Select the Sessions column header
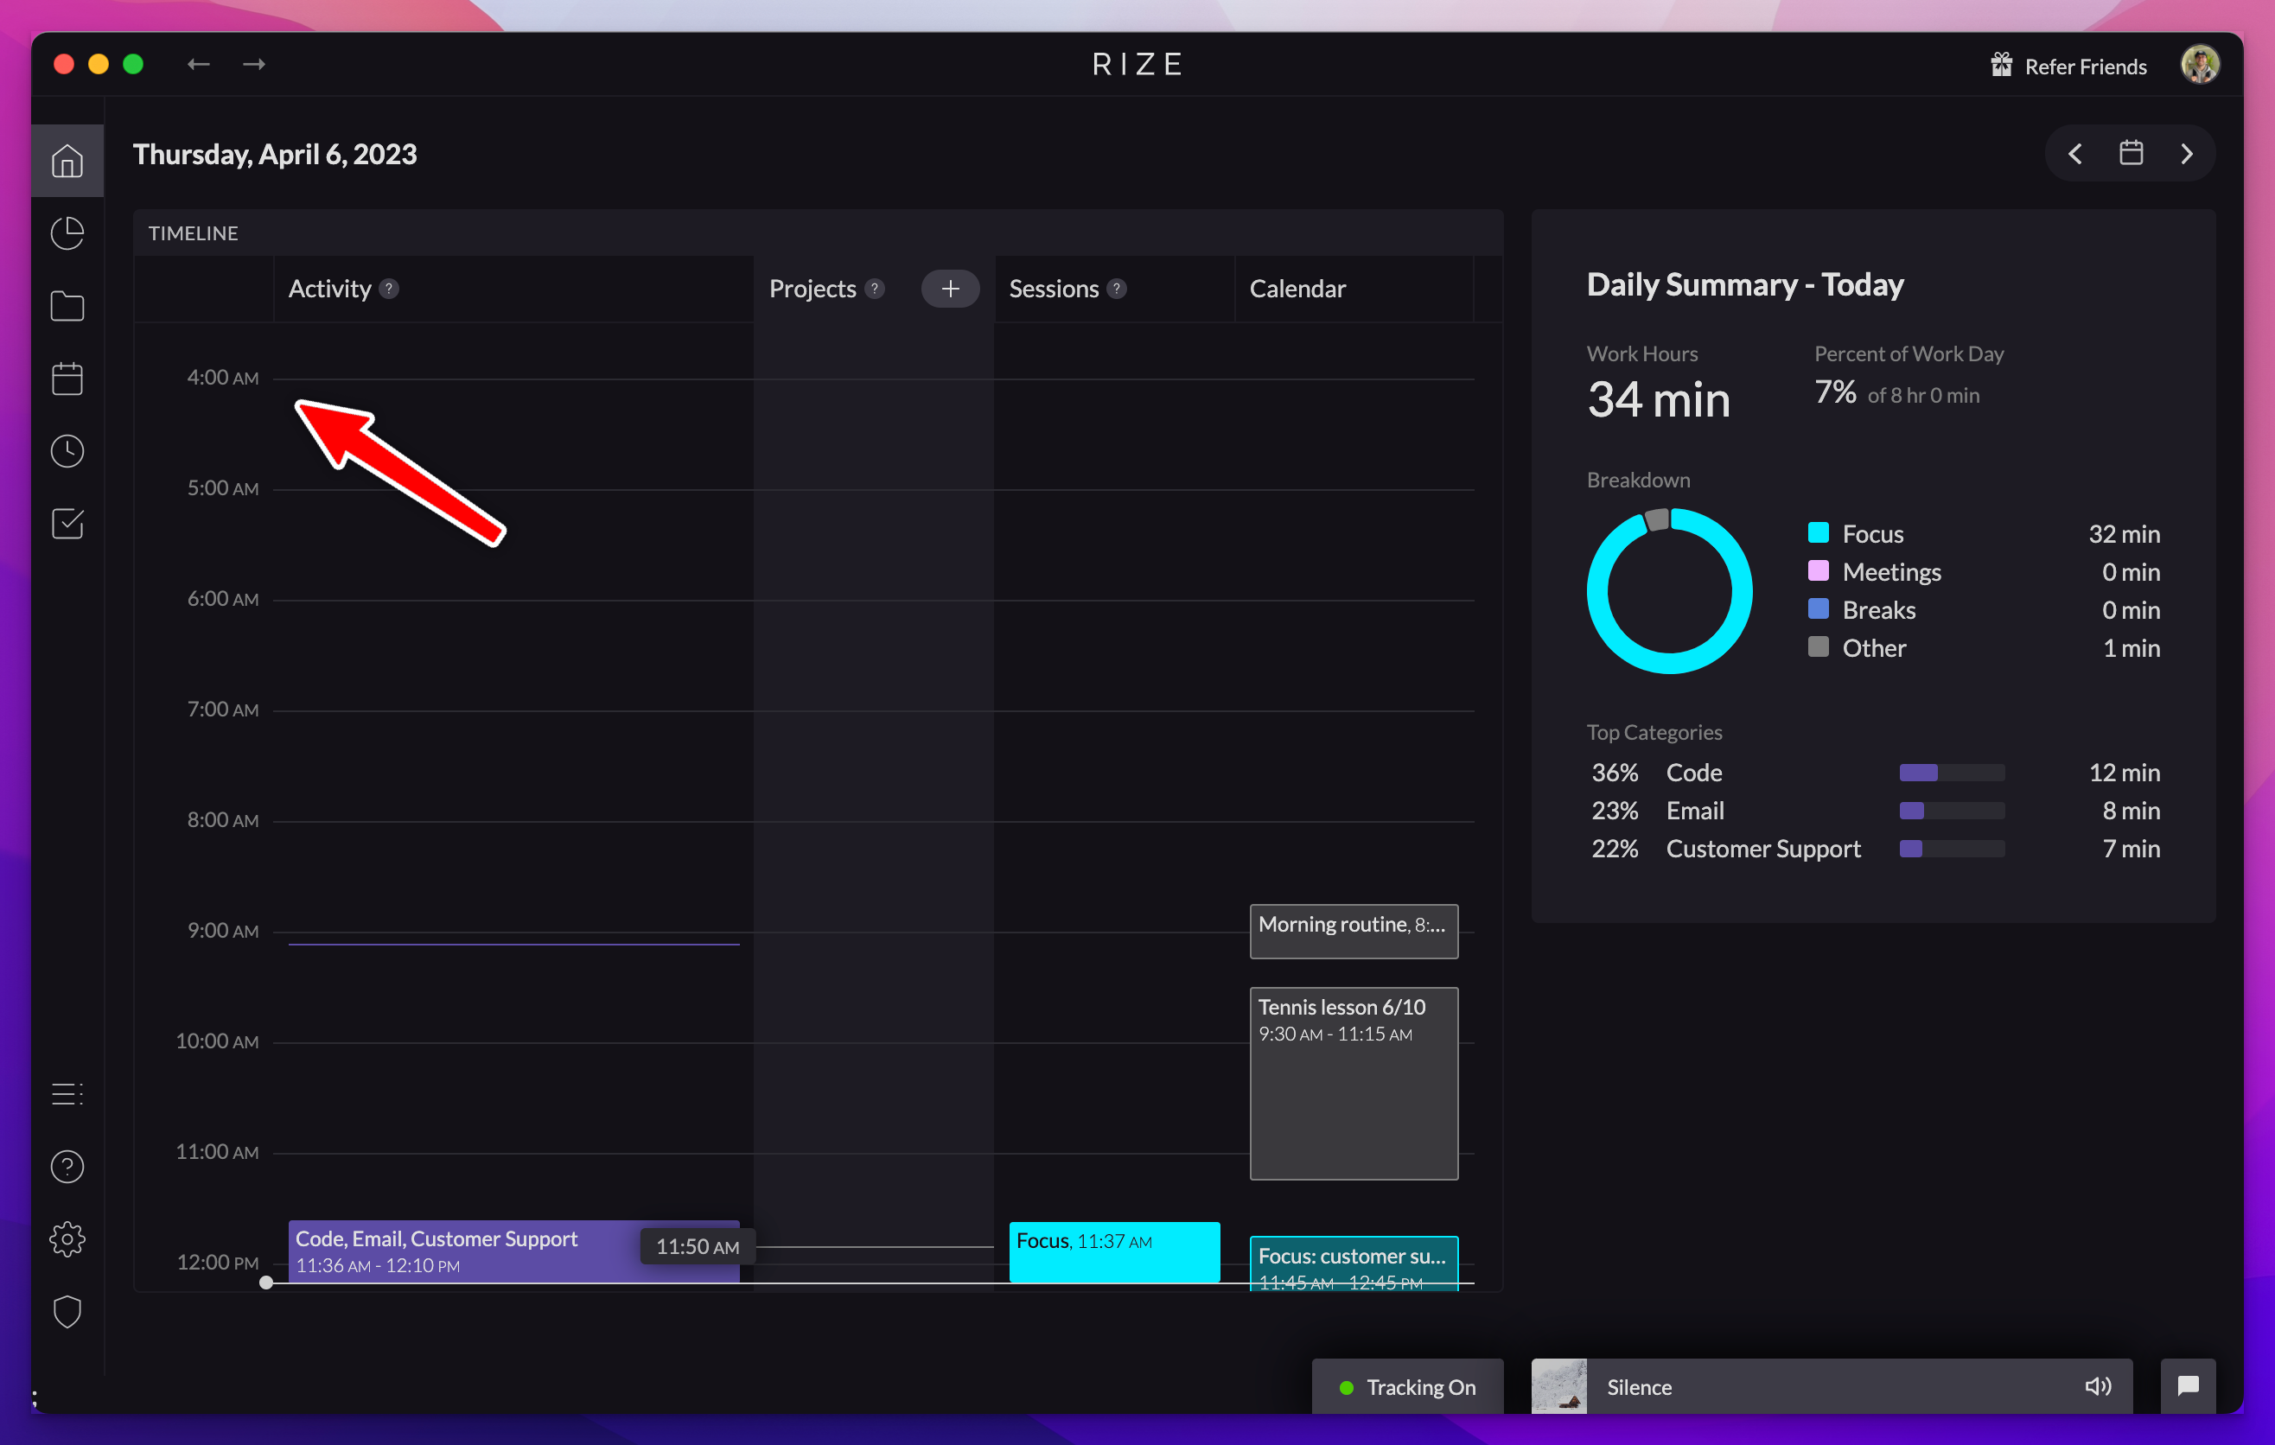This screenshot has height=1445, width=2275. [1054, 289]
